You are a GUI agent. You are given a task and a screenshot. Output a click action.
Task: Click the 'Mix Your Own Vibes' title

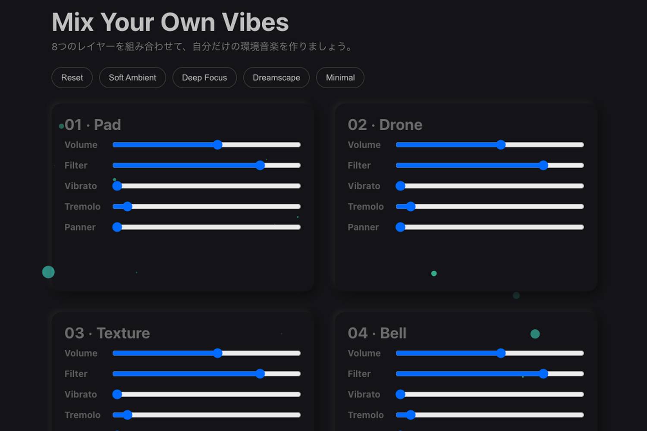(x=170, y=22)
